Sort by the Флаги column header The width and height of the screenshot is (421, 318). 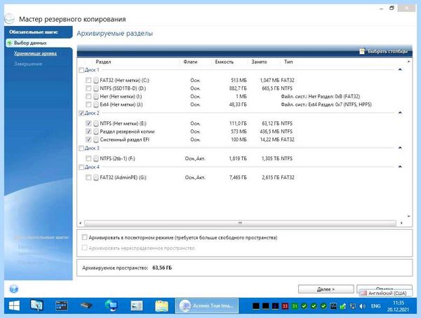coord(190,62)
